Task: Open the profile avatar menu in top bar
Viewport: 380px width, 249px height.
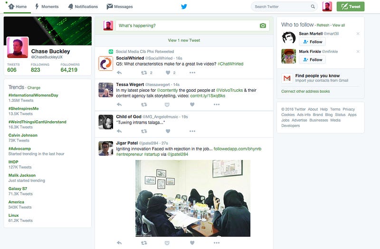Action: click(327, 7)
